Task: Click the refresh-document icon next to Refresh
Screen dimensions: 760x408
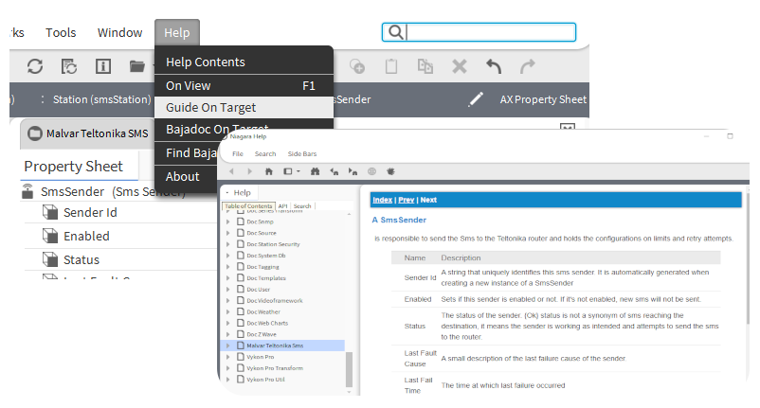Action: 69,66
